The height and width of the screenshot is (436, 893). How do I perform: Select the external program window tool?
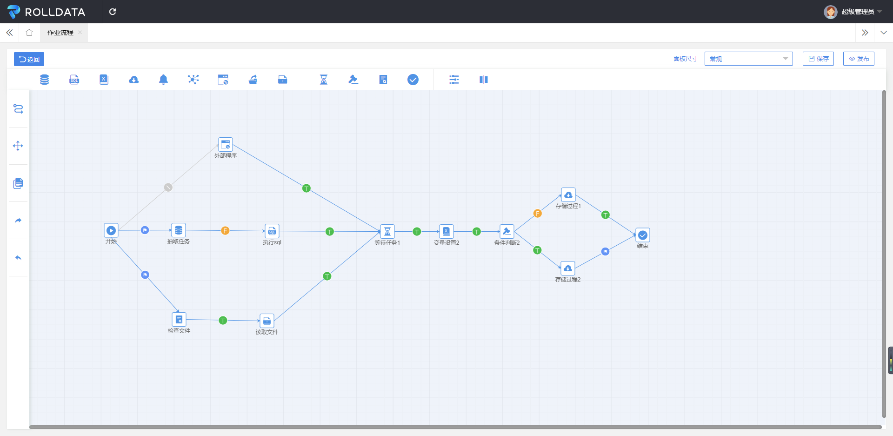point(223,80)
